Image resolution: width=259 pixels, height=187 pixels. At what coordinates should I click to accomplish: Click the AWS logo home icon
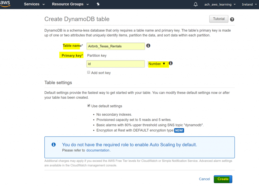[5, 4]
